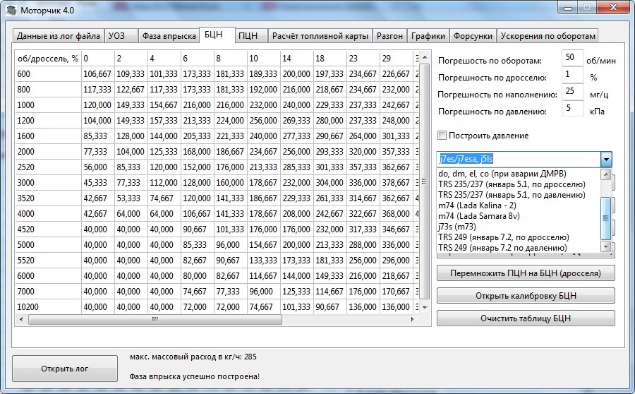635x394 pixels.
Task: Select cell 114,667 in row 6000
Action: (x=263, y=275)
